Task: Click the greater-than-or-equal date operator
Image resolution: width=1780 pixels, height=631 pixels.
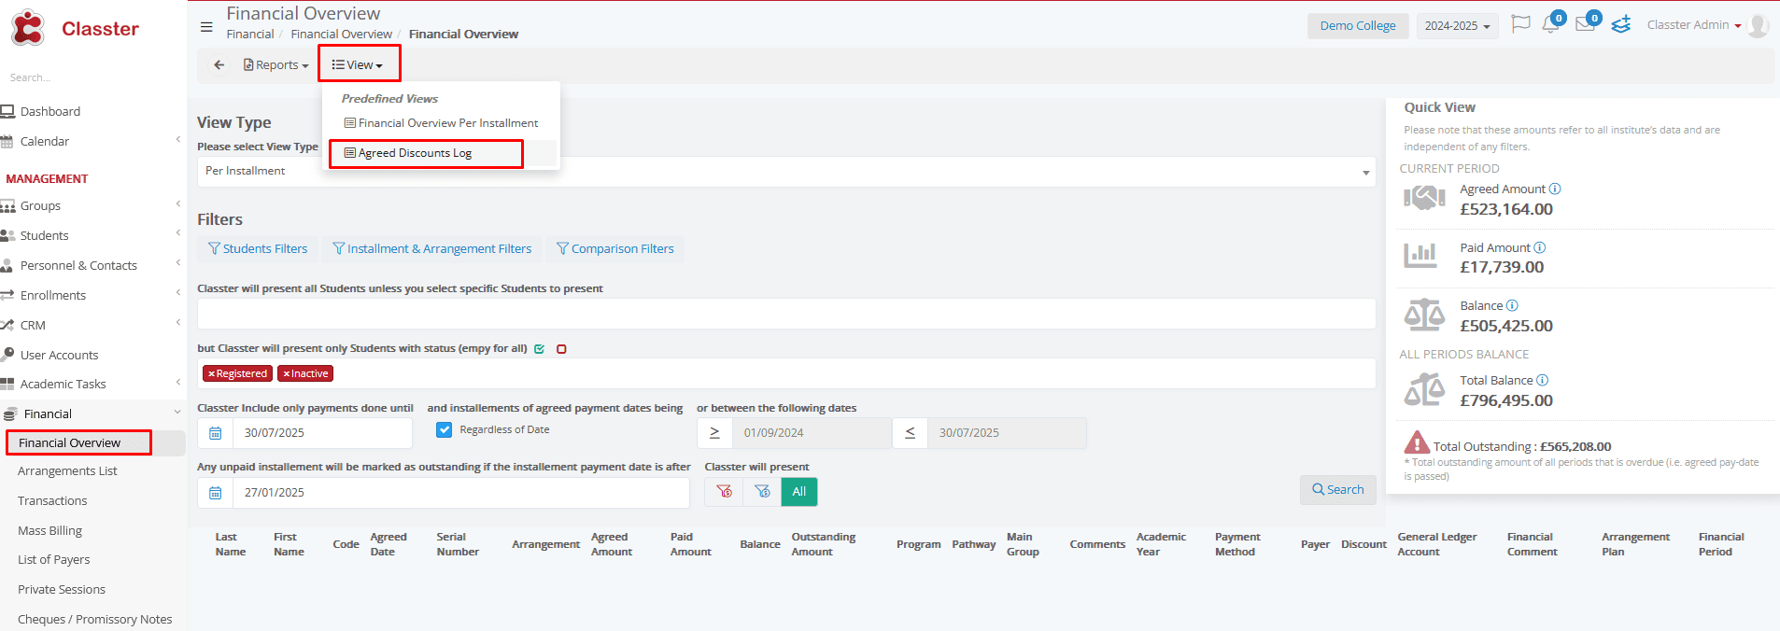Action: (714, 433)
